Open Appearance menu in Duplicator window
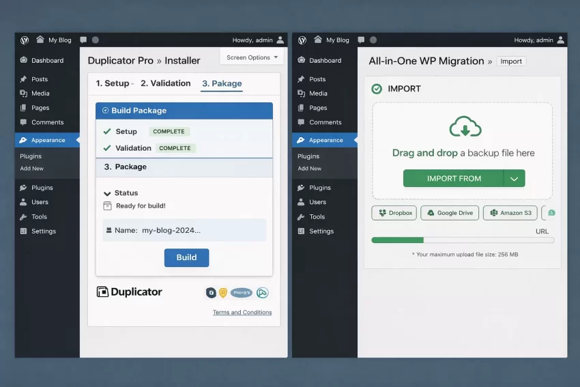Viewport: 580px width, 387px height. pyautogui.click(x=47, y=140)
